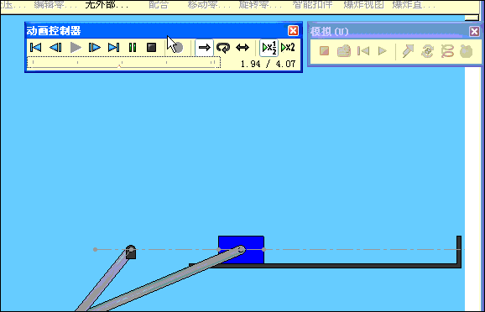Image resolution: width=485 pixels, height=312 pixels.
Task: Click the greyed Play button in the Animation Controller
Action: (76, 48)
